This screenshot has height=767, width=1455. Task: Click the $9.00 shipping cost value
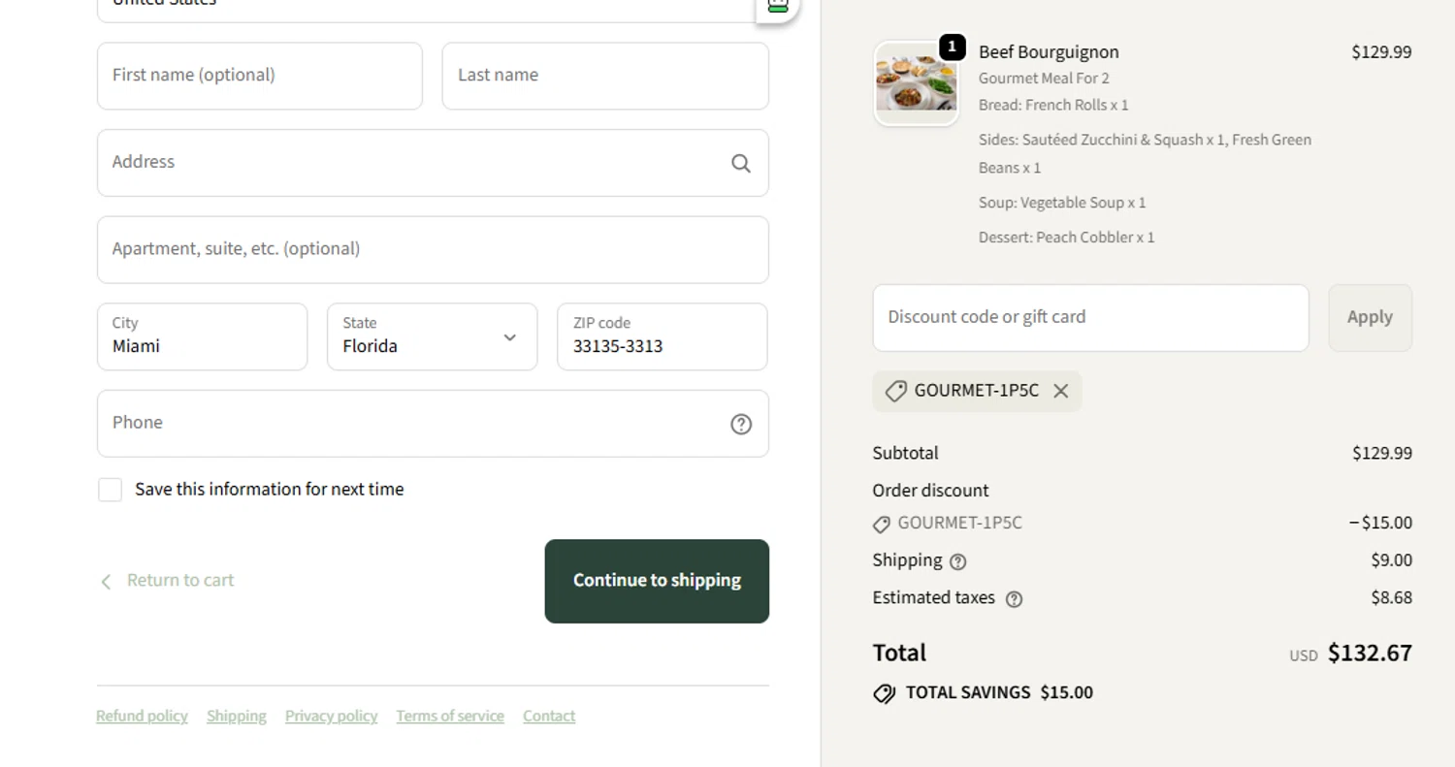1391,559
